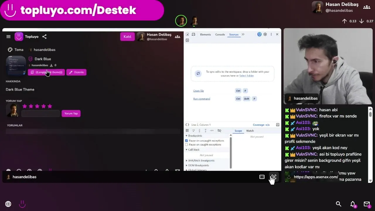Screen dimensions: 375x211
Task: Click the stream fit-width icon
Action: pyautogui.click(x=262, y=177)
